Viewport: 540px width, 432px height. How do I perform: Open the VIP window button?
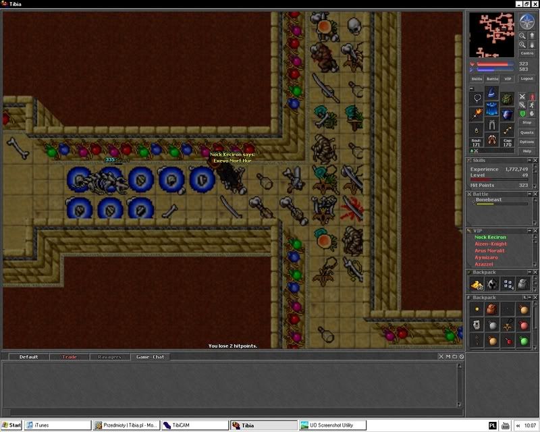[508, 79]
